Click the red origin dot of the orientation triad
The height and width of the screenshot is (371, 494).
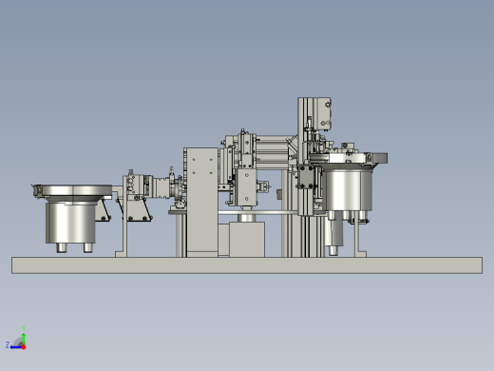(x=24, y=347)
